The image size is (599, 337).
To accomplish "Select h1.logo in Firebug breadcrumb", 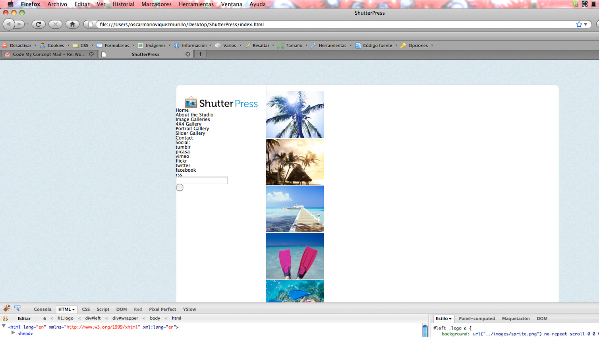I will [x=66, y=318].
